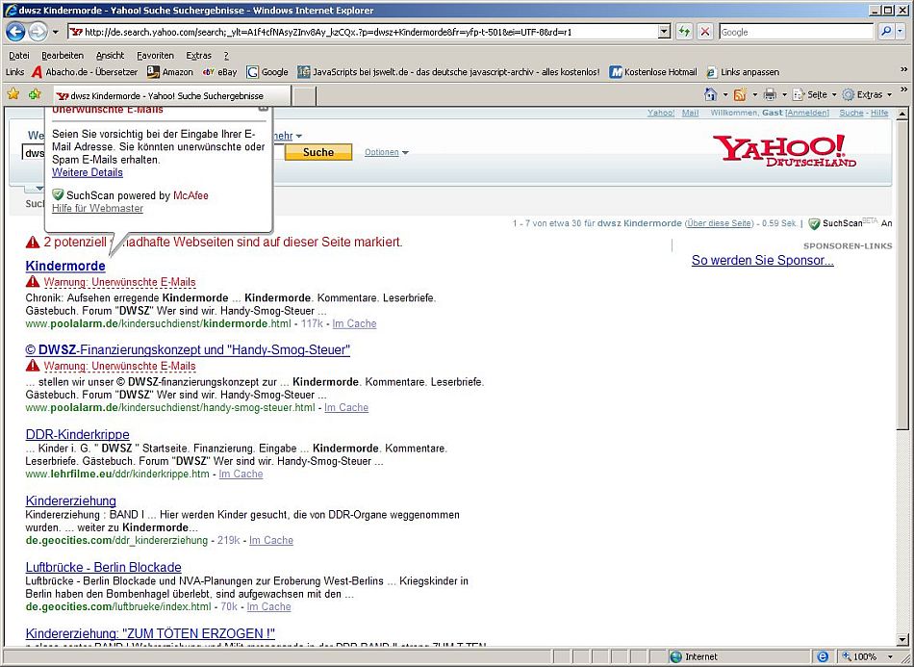Viewport: 914px width, 667px height.
Task: Open the search provider dropdown arrow
Action: [901, 32]
